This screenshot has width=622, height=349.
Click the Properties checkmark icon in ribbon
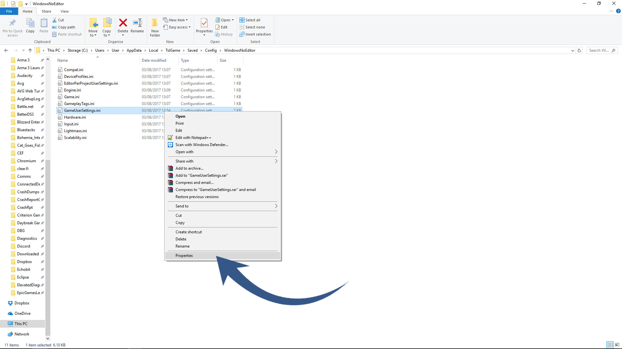pos(204,23)
